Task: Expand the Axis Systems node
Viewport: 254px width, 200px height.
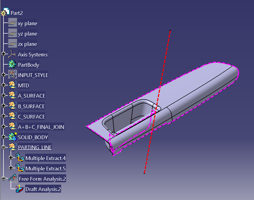Action: 3,54
